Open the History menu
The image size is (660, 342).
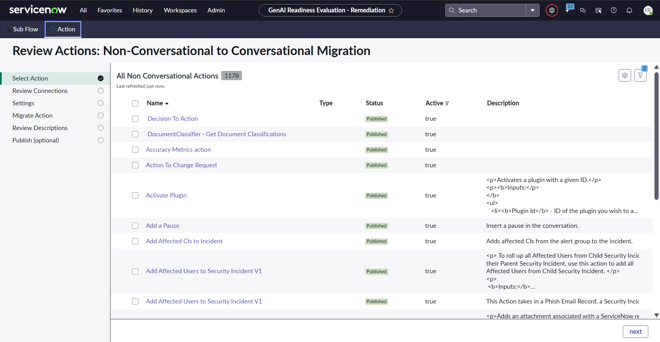[x=143, y=10]
